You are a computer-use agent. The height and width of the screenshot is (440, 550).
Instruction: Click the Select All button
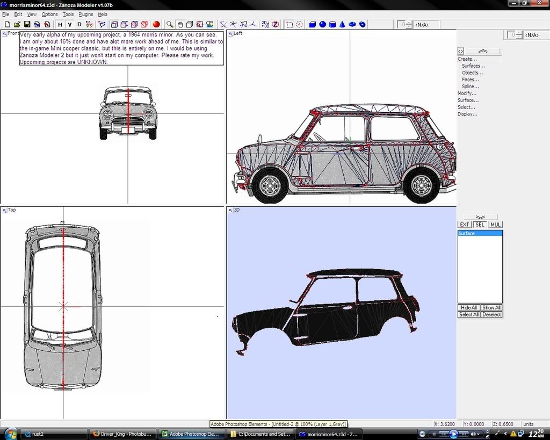coord(468,315)
